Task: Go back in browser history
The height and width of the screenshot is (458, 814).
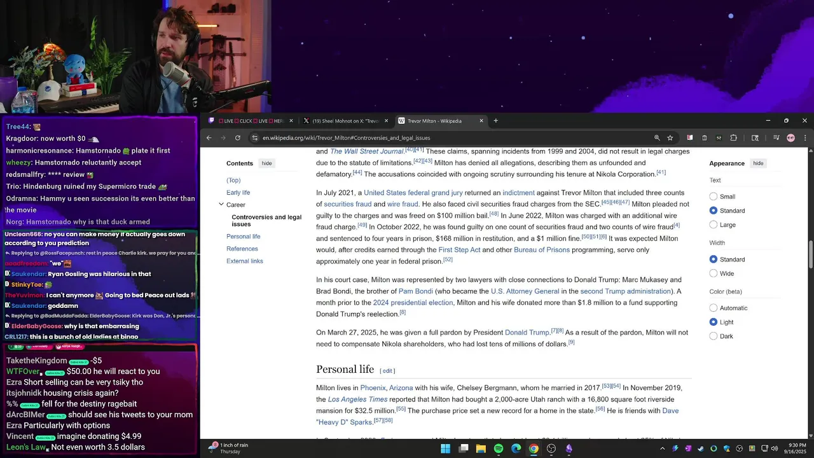Action: click(209, 137)
